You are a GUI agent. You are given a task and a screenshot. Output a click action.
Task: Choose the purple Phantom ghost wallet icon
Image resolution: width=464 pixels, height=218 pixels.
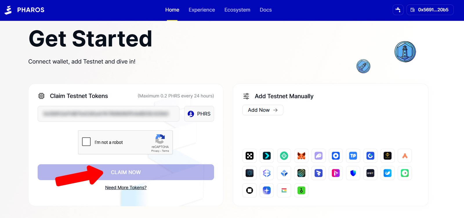(x=318, y=156)
